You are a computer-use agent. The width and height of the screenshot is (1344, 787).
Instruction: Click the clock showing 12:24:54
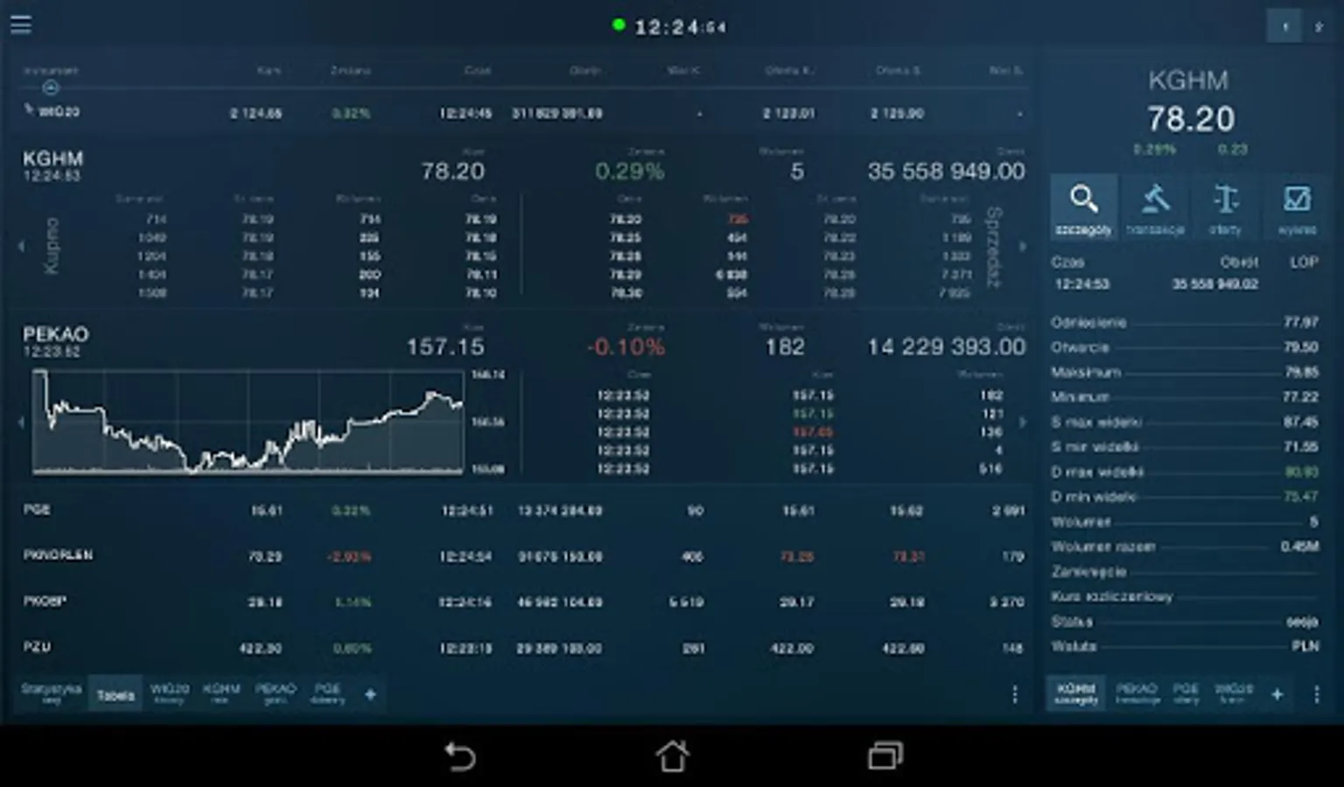(681, 27)
